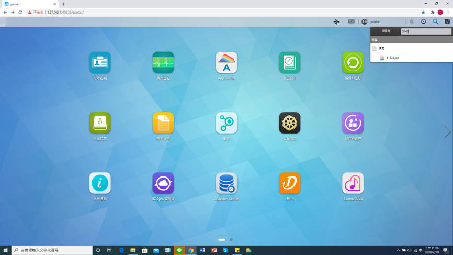Viewport: 453px width, 255px height.
Task: Bookmark the page with the star icon
Action: pos(423,12)
